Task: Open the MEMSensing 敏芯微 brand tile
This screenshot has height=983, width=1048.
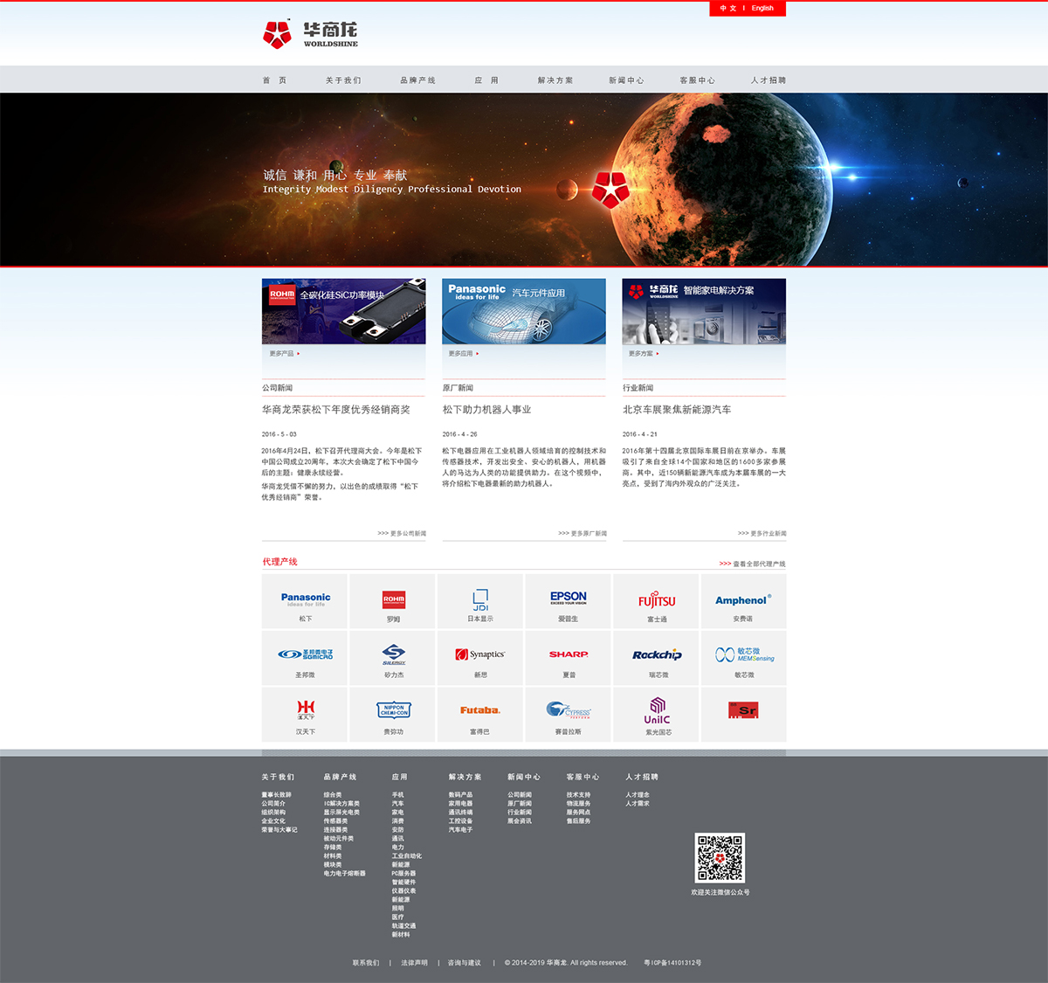Action: click(744, 658)
